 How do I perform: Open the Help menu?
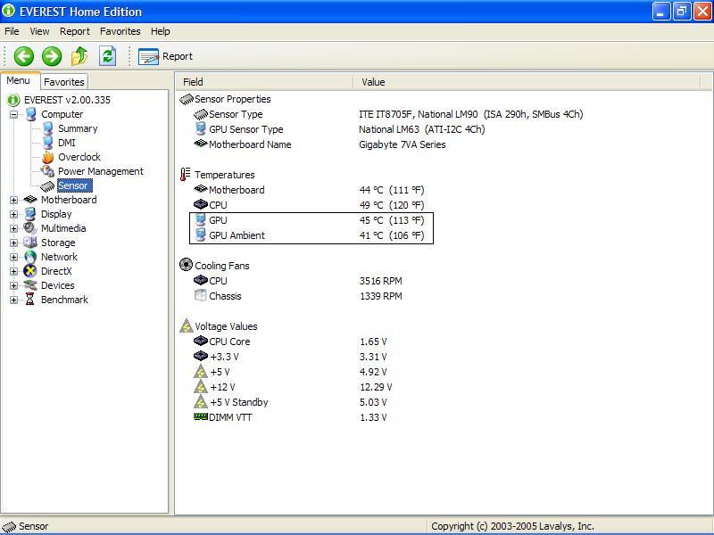[161, 31]
